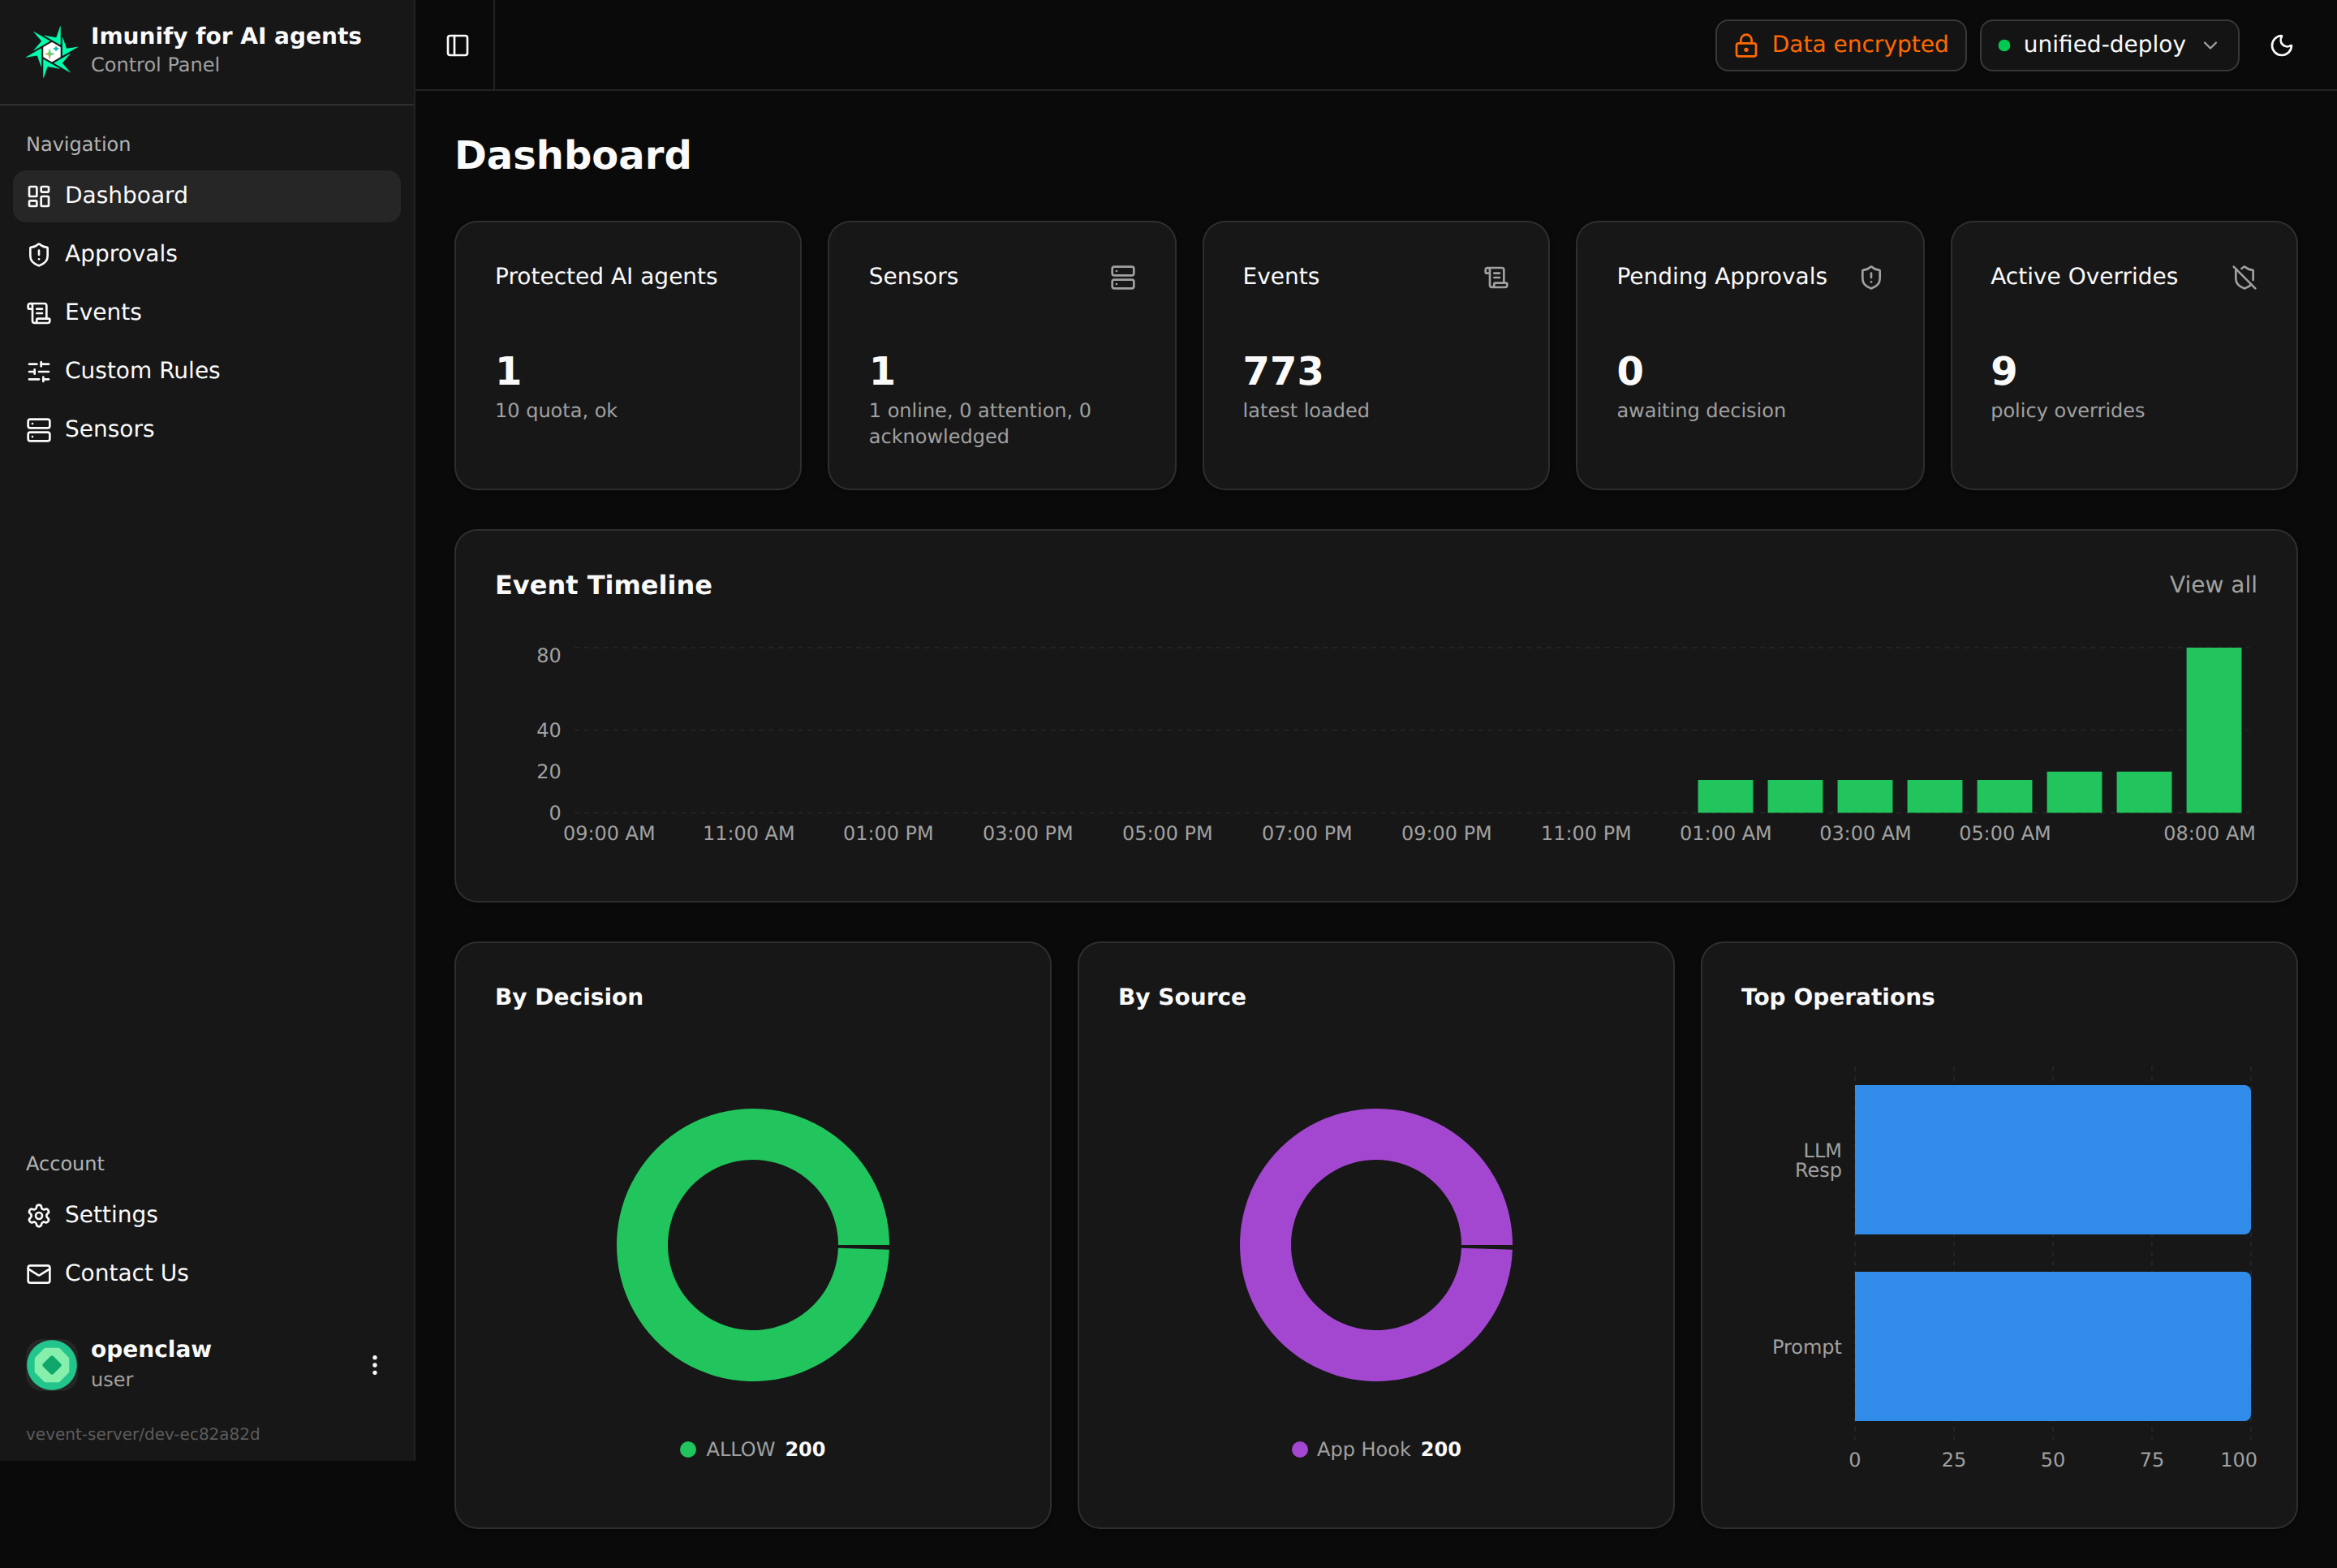Click the Contact Us link
Image resolution: width=2337 pixels, height=1568 pixels.
tap(207, 1273)
